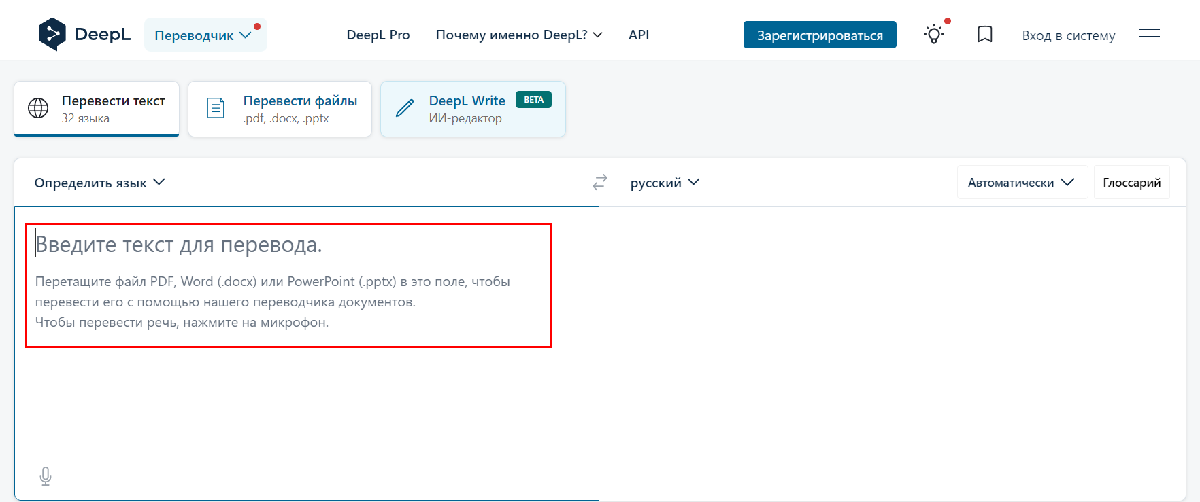Click the BETA badge on DeepL Write

pos(533,100)
